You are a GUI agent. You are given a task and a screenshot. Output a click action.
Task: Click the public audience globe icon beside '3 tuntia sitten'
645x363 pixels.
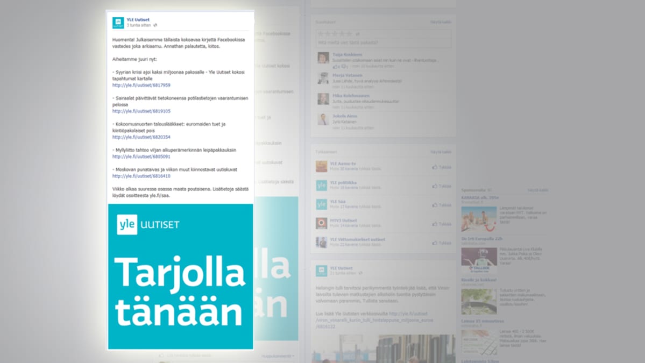pyautogui.click(x=155, y=25)
